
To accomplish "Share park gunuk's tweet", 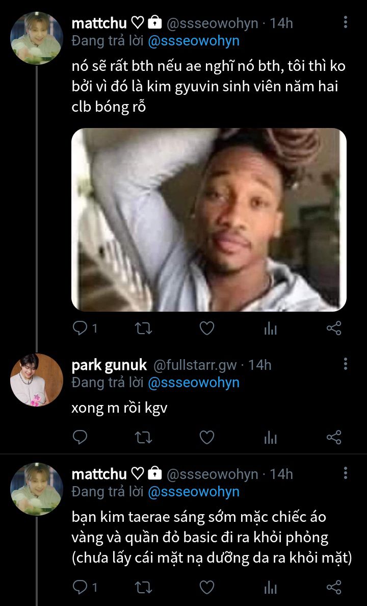I will (x=333, y=437).
